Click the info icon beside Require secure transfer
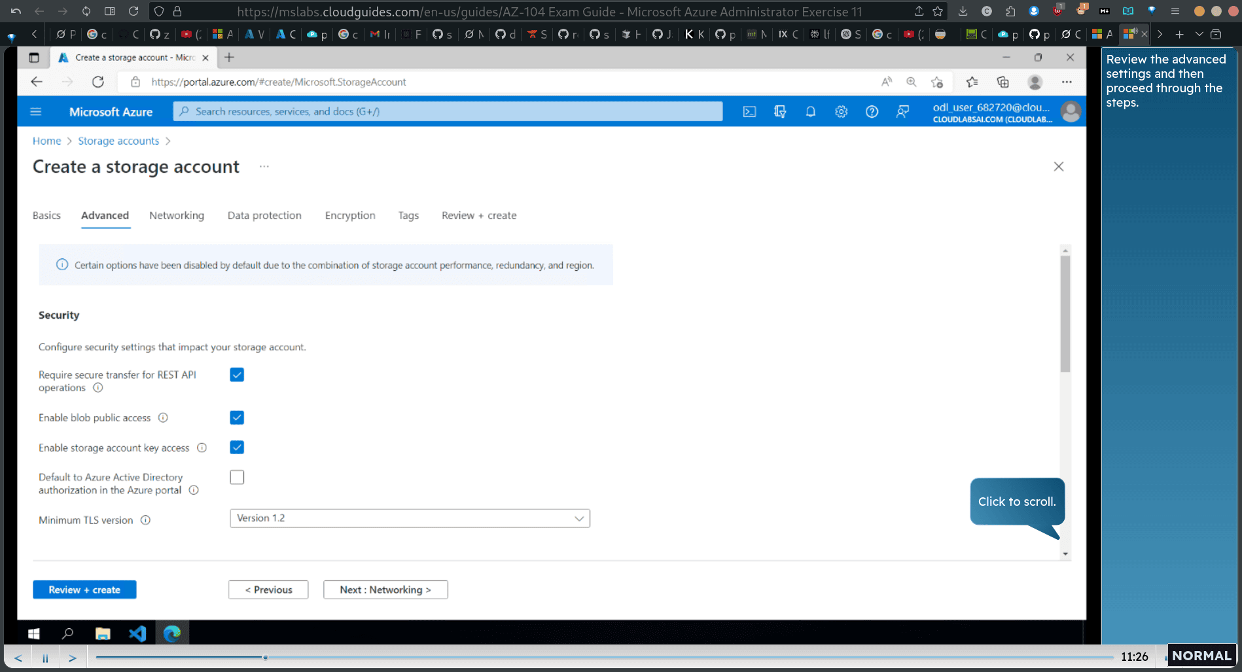1242x672 pixels. click(x=98, y=387)
